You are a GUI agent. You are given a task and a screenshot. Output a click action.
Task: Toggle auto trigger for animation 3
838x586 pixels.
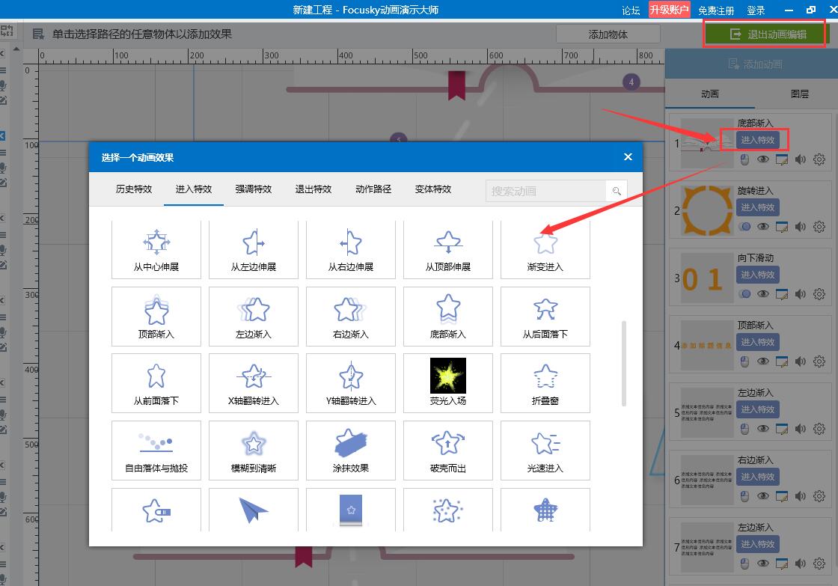point(744,294)
